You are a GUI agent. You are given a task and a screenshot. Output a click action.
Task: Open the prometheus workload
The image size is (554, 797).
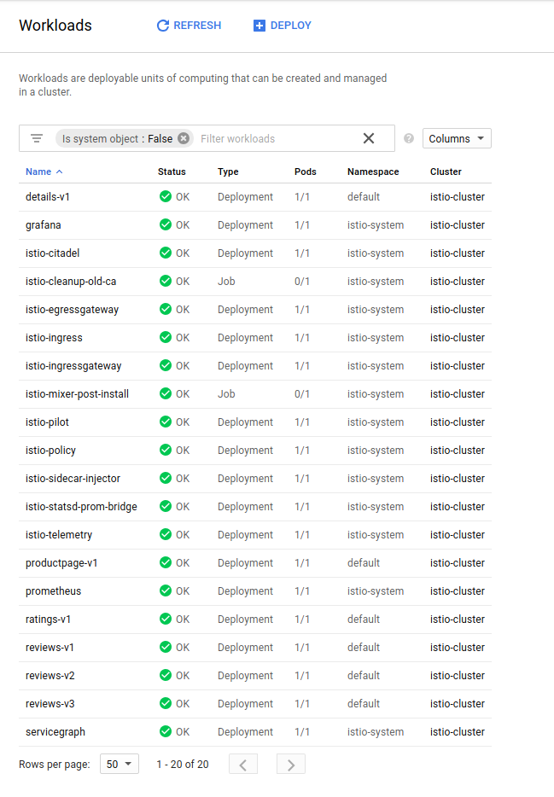[54, 591]
